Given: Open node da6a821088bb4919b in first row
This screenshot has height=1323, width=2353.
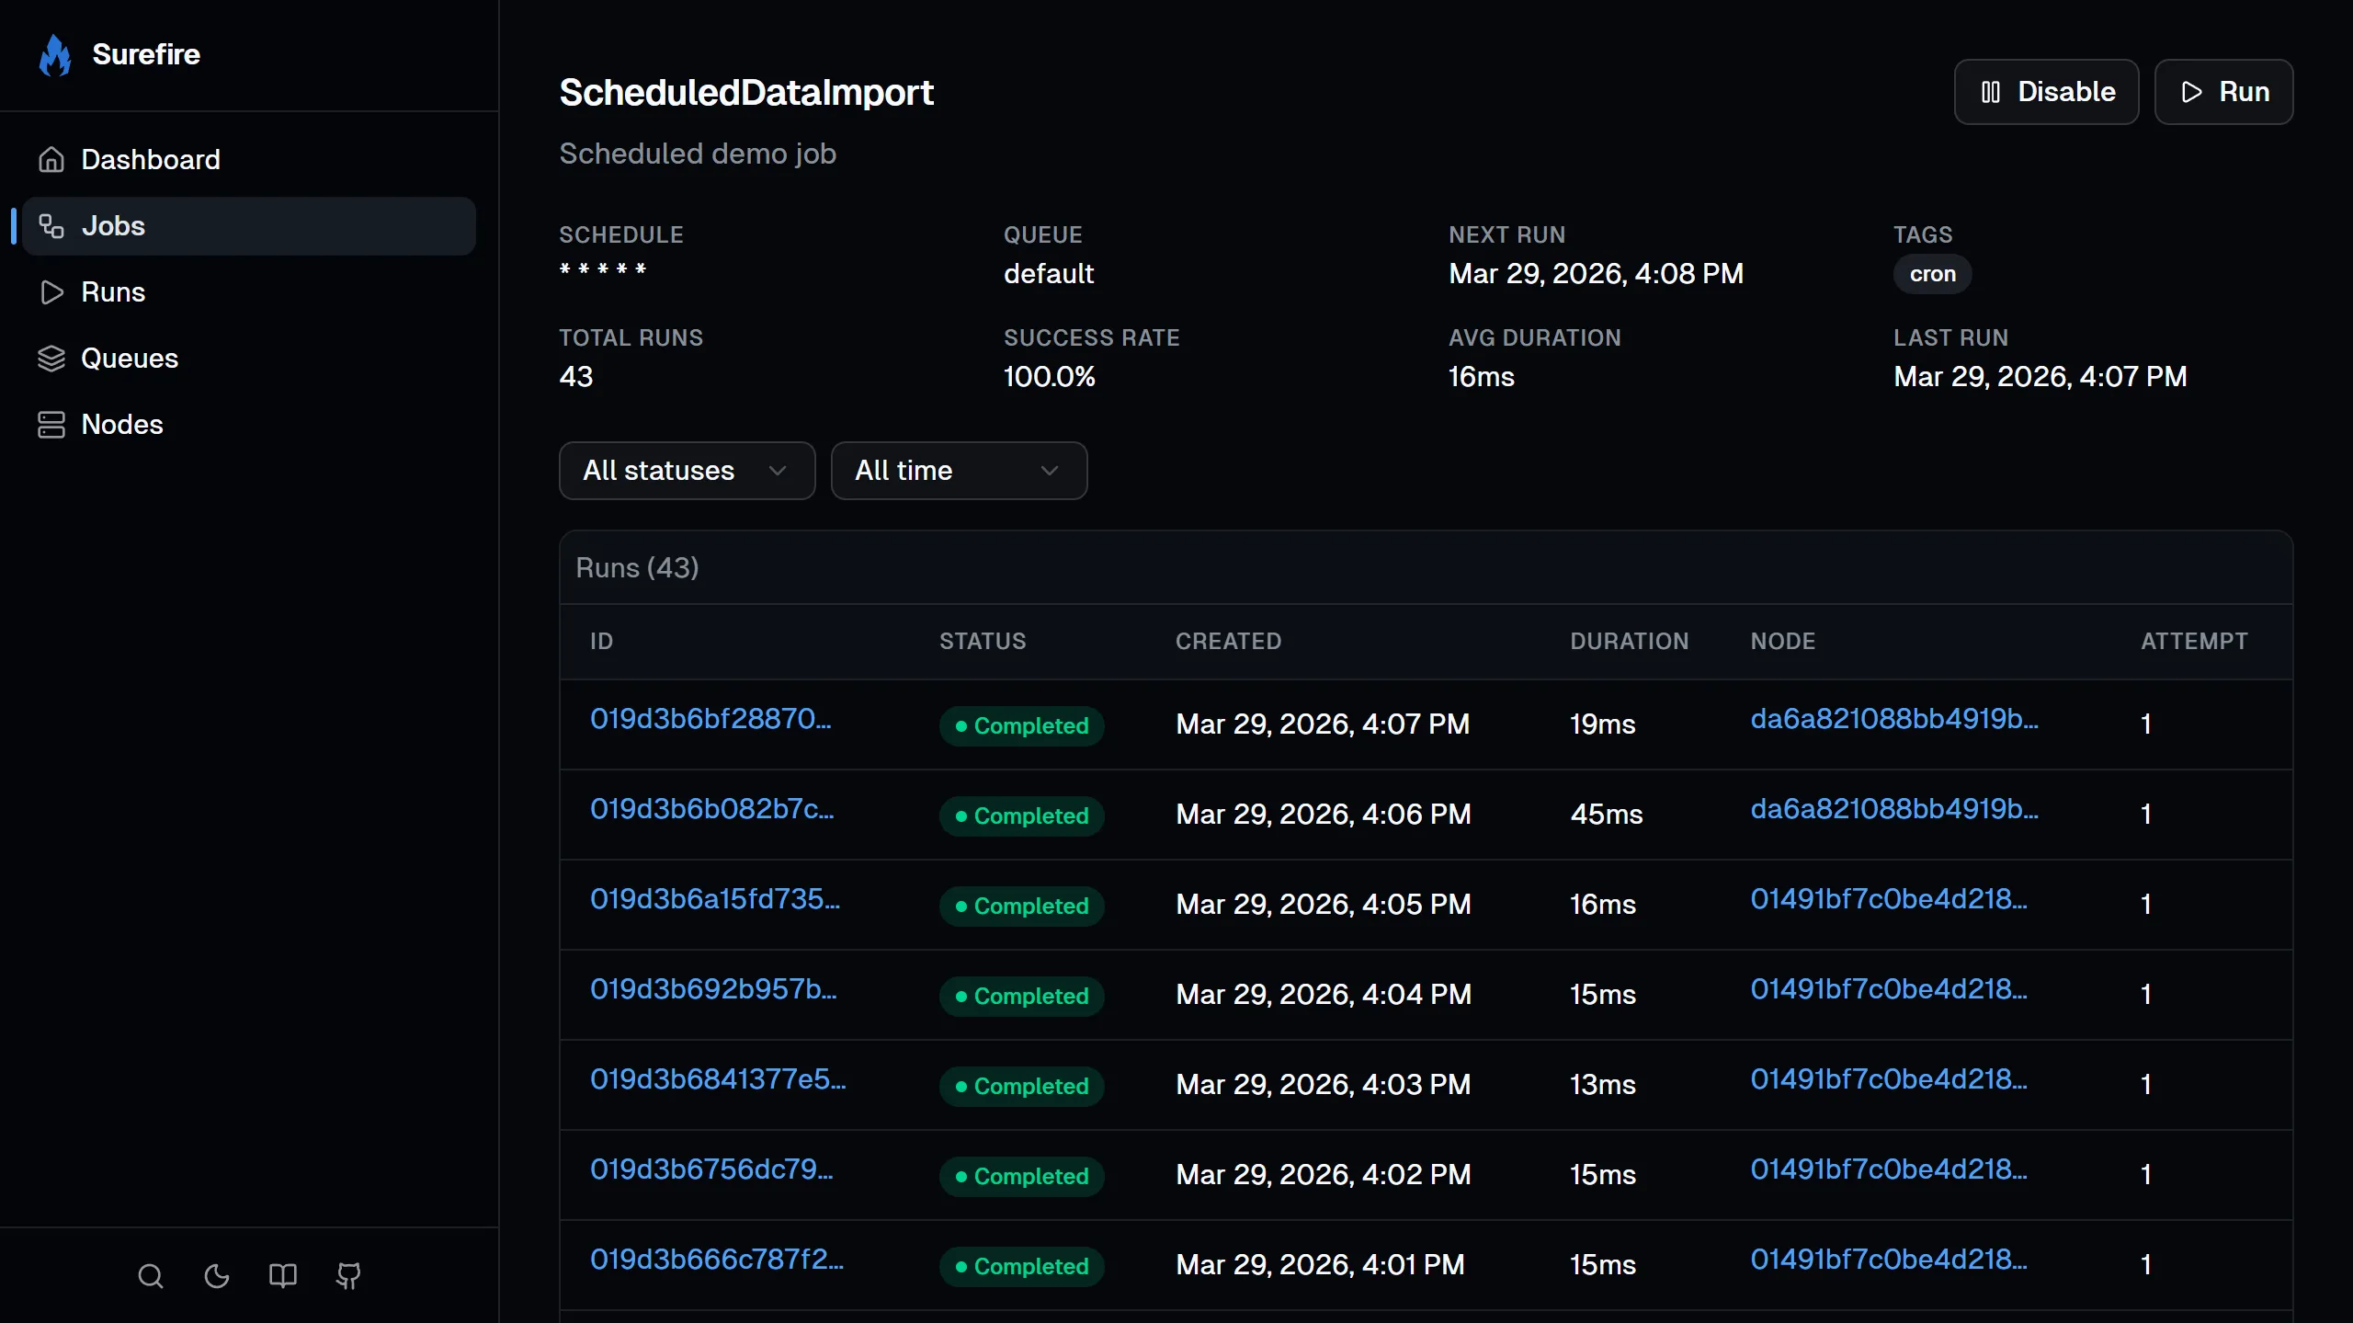Looking at the screenshot, I should (x=1893, y=719).
